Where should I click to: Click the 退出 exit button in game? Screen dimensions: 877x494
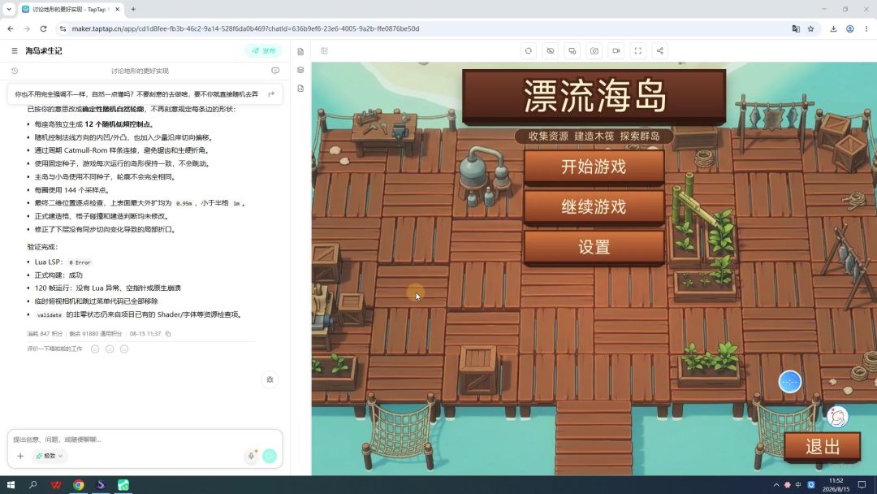[822, 446]
